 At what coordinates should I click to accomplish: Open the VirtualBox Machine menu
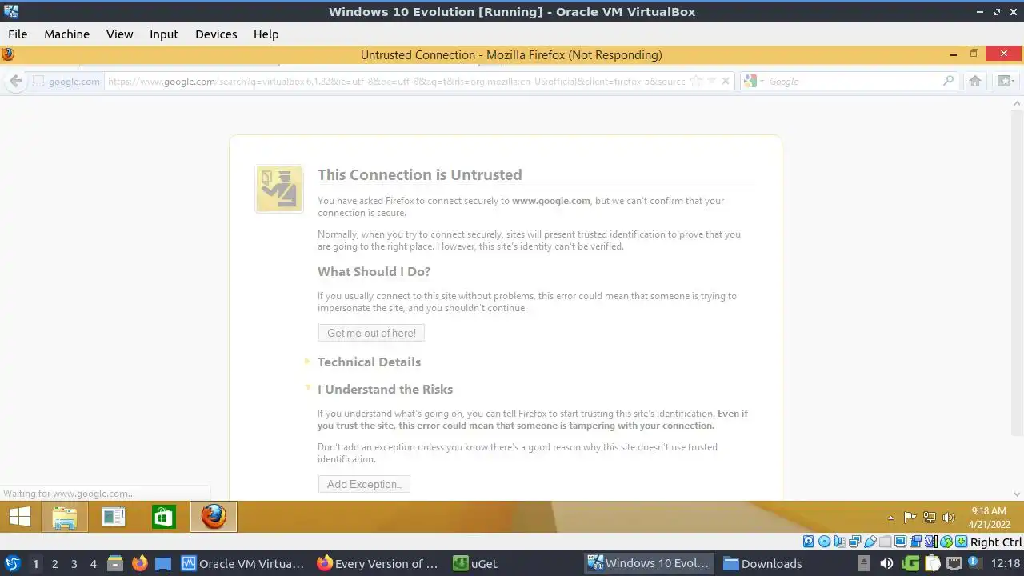tap(66, 34)
